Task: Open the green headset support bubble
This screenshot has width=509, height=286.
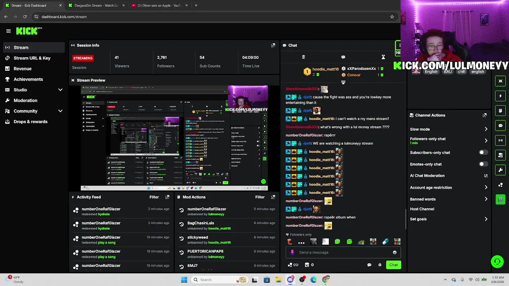Action: pyautogui.click(x=497, y=261)
